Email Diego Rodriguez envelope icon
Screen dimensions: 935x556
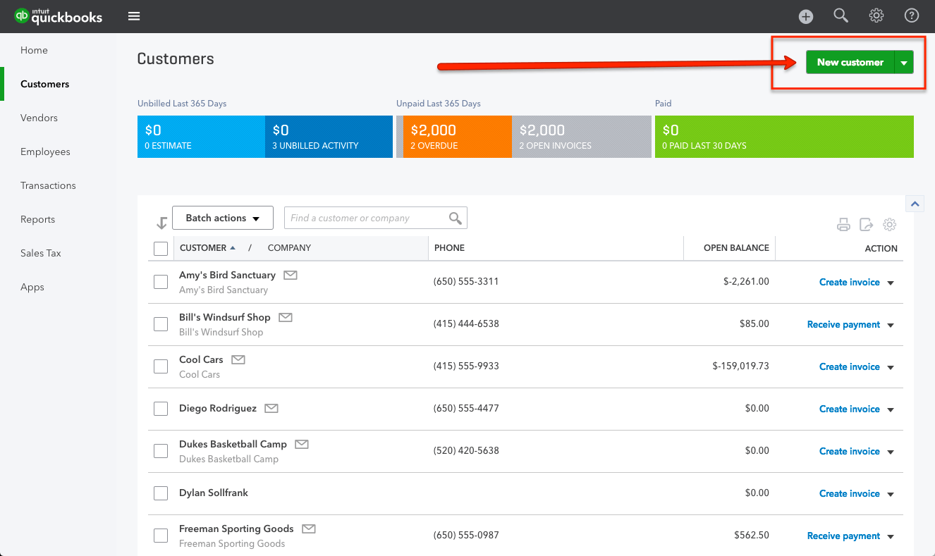[x=271, y=408]
